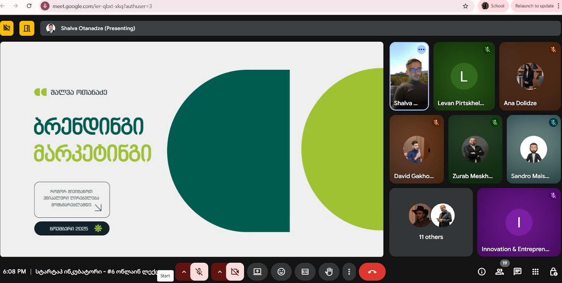This screenshot has height=283, width=562.
Task: Open the emoji reactions panel
Action: pyautogui.click(x=281, y=272)
